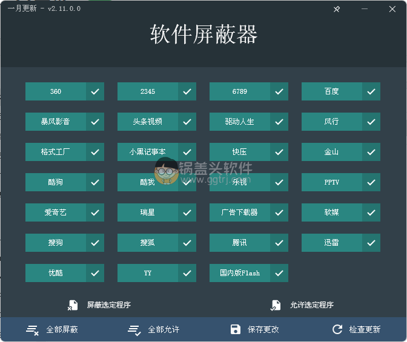
Task: Click 全部屏蔽 to block all
Action: (x=52, y=329)
